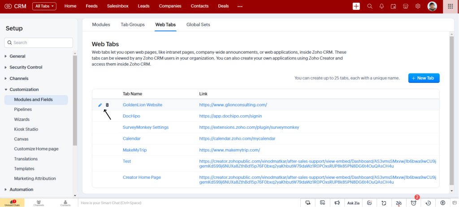Open the accessibility icon in bottom bar
459x207 pixels.
coord(443,203)
